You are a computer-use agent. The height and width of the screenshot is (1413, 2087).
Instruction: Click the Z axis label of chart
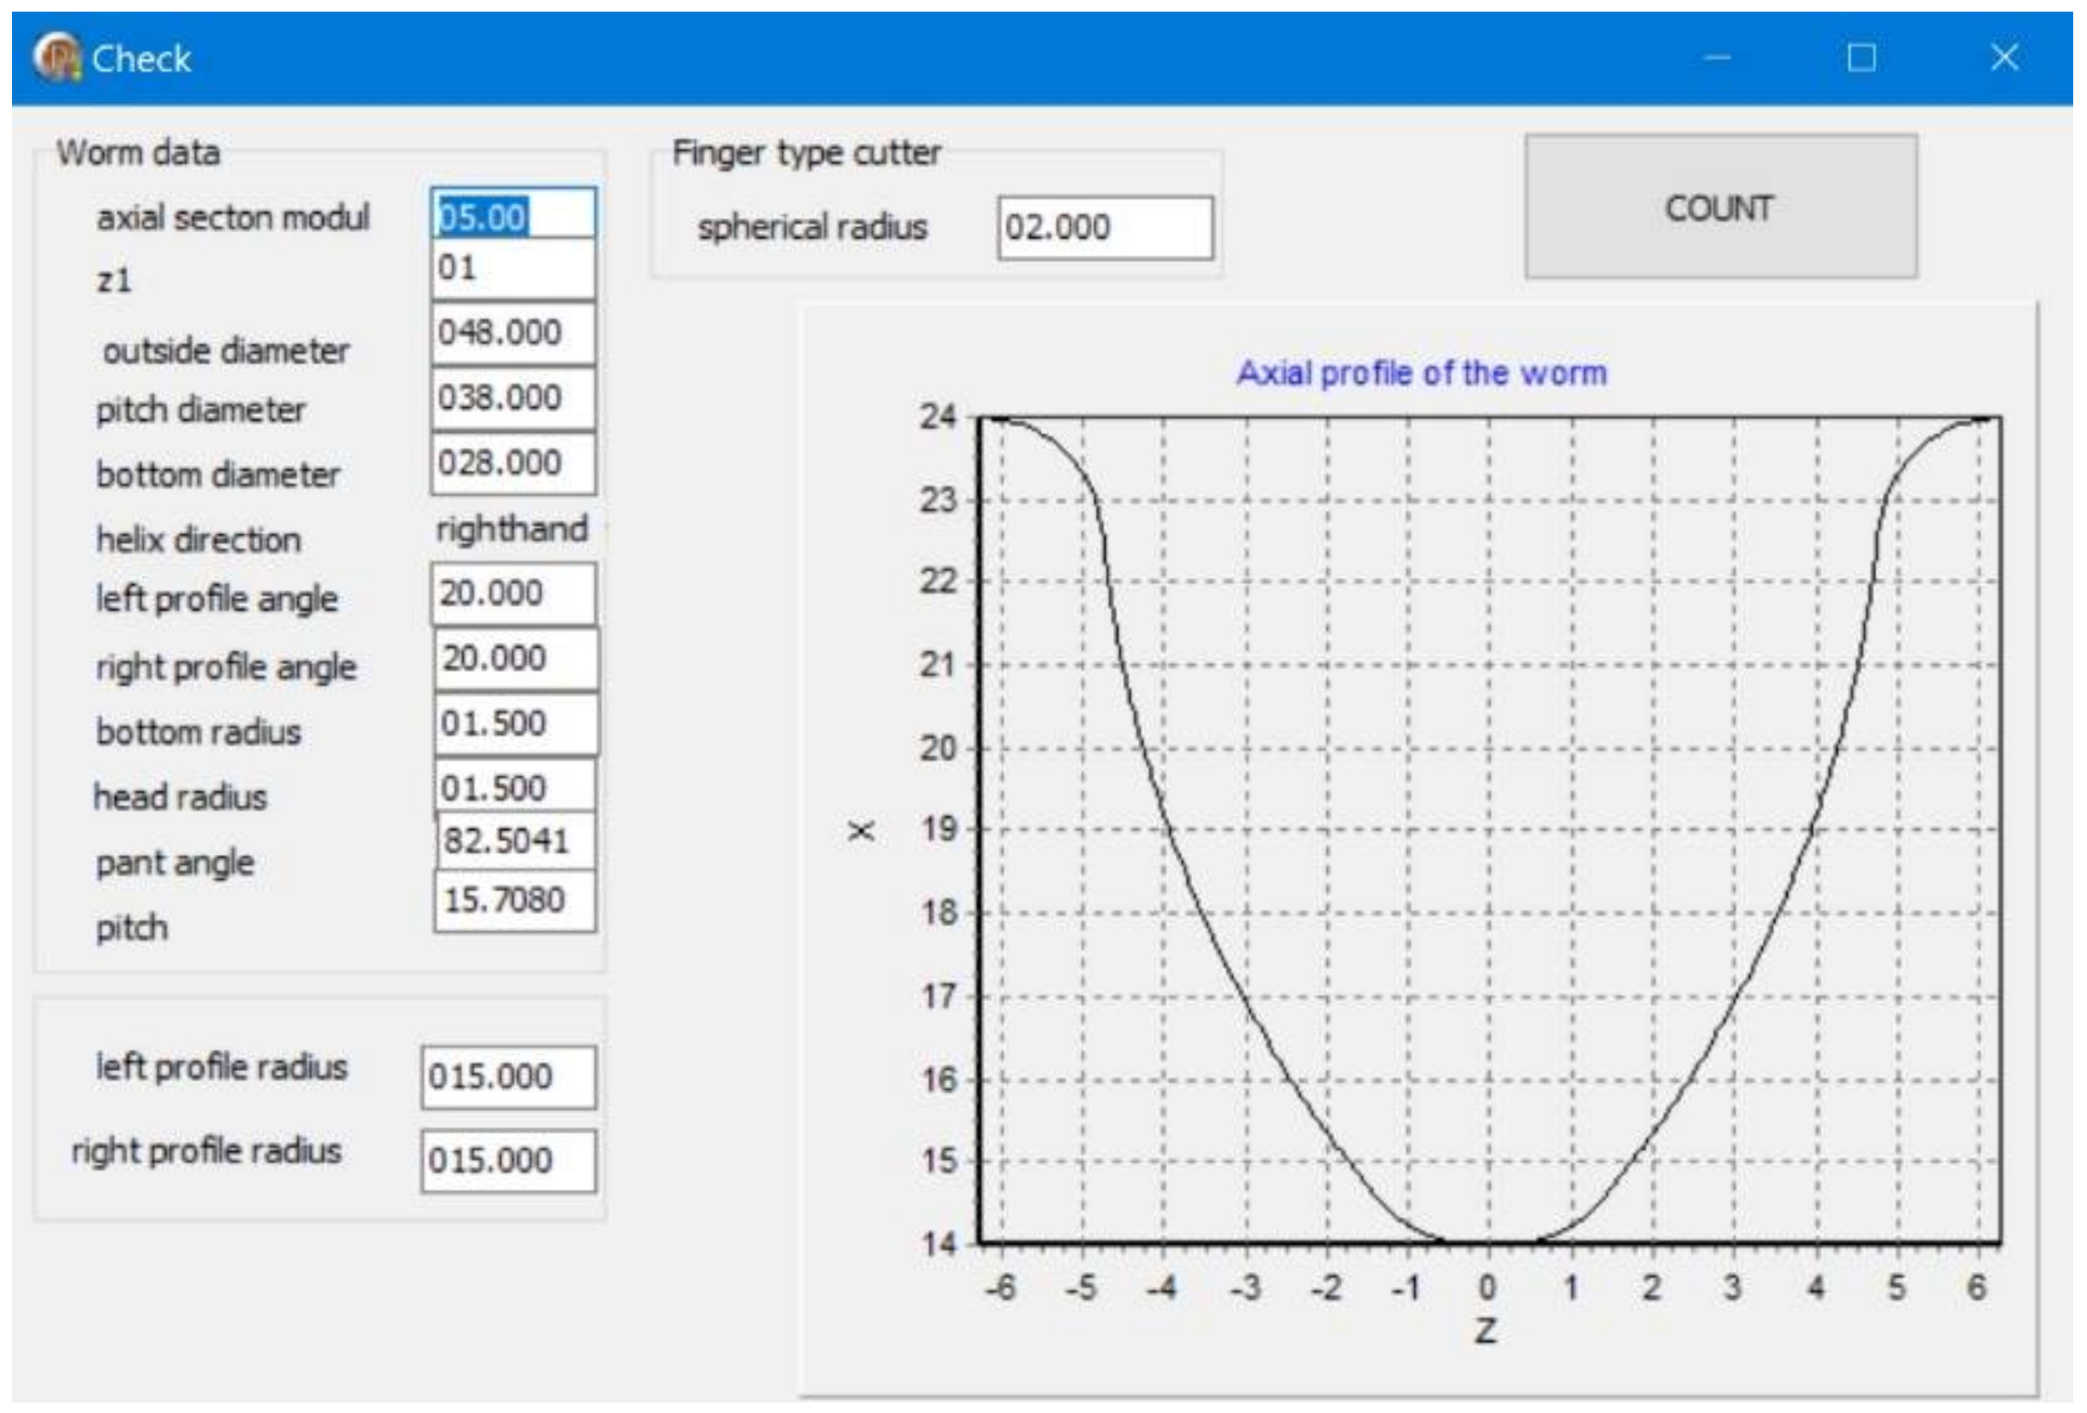coord(1485,1331)
